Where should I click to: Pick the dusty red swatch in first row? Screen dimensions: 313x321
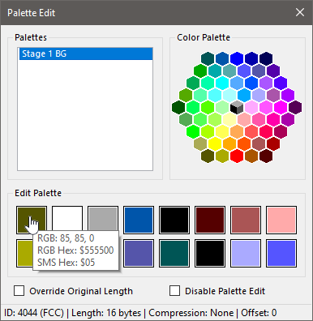[246, 220]
